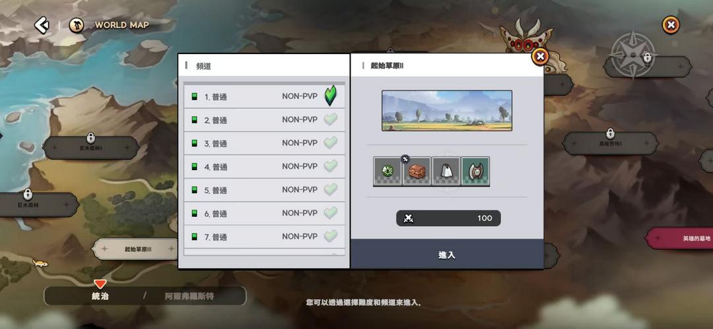Switch to the 阿爾弗雷斯特 tab

[x=189, y=296]
